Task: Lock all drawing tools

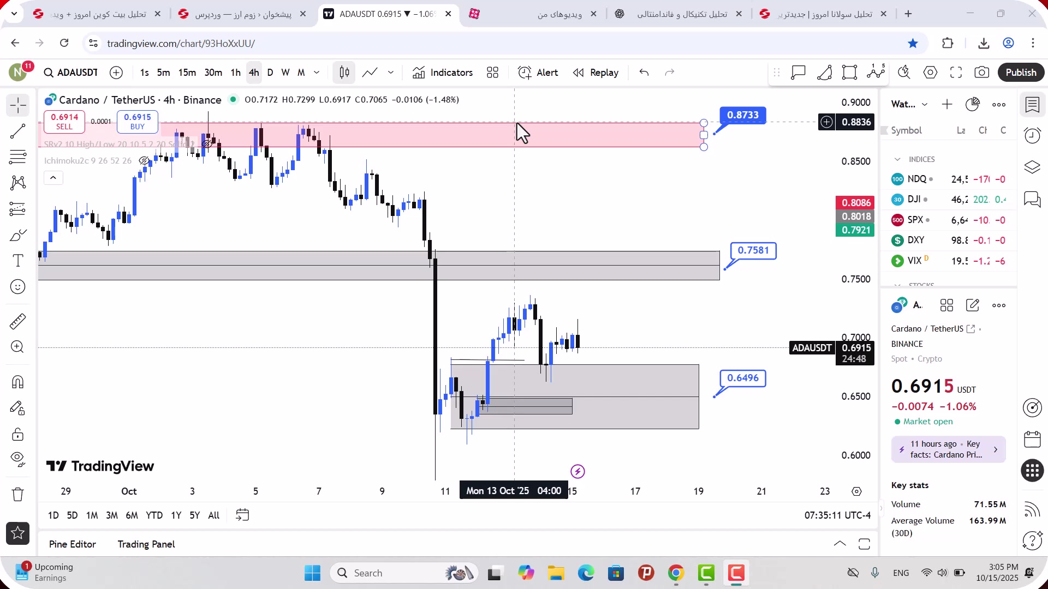Action: point(17,434)
